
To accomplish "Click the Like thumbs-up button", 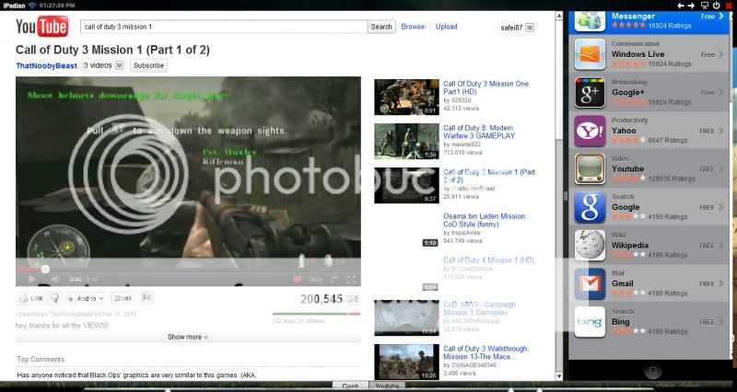I will (30, 298).
